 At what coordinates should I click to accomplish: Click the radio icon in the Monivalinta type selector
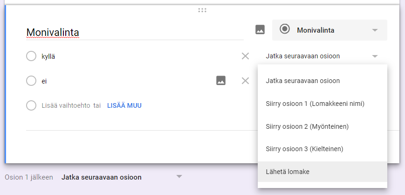point(284,30)
